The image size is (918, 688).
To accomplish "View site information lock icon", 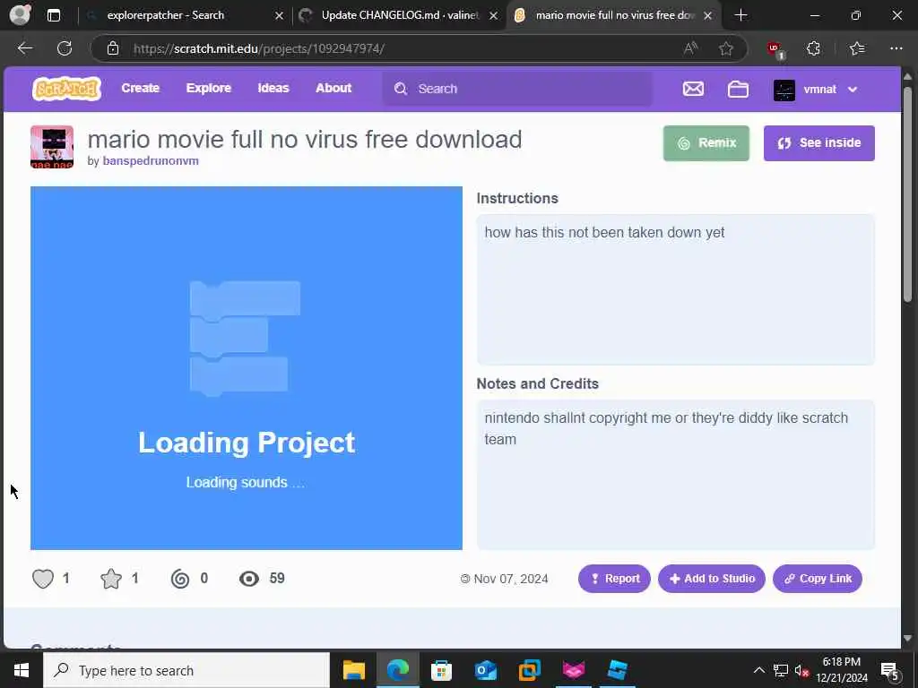I will [x=113, y=48].
